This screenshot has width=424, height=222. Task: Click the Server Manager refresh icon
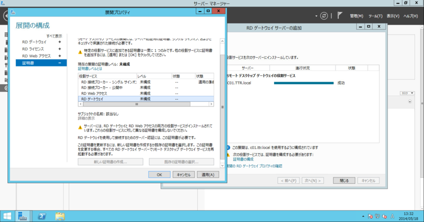click(x=324, y=16)
